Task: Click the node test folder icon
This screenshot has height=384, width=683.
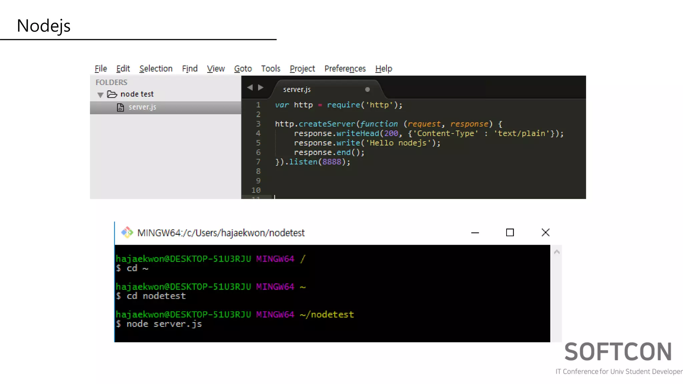Action: tap(112, 94)
